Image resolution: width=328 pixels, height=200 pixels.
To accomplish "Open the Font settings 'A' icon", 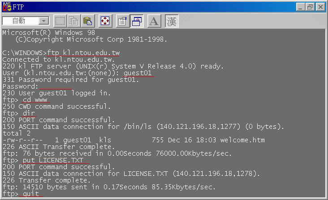I will coord(154,21).
